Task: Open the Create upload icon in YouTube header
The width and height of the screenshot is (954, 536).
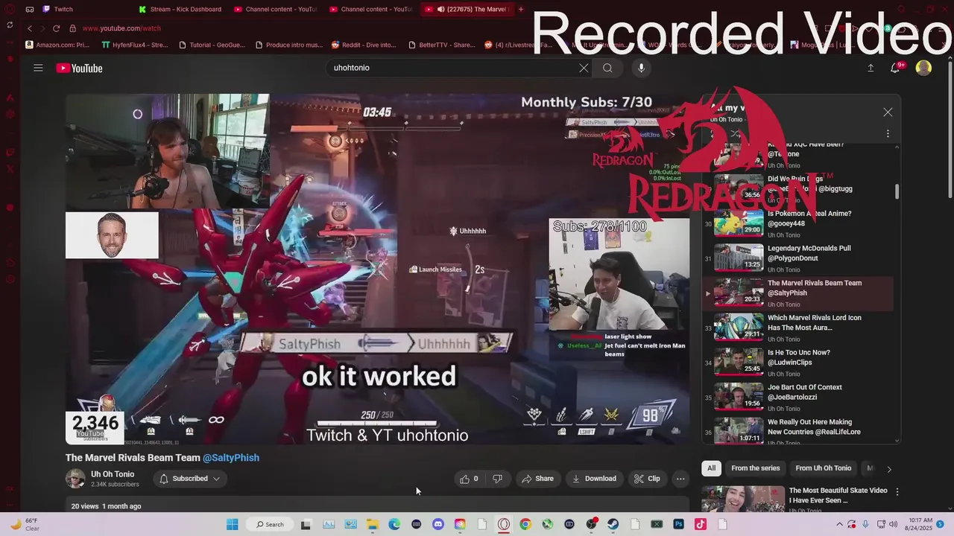Action: (x=871, y=68)
